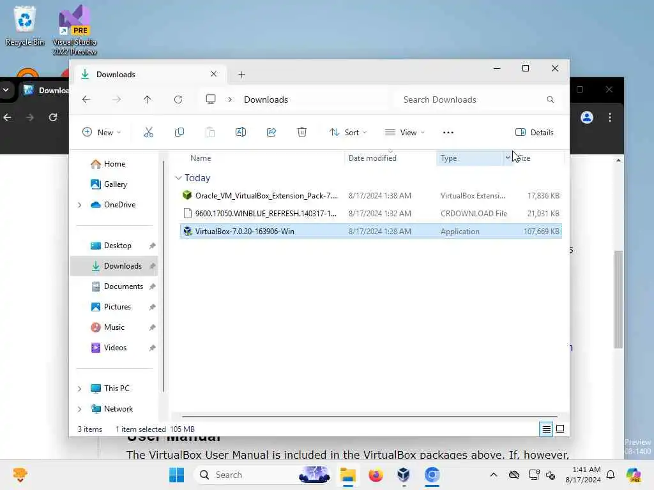The height and width of the screenshot is (490, 654).
Task: Open VirtualBox from taskbar
Action: tap(404, 475)
